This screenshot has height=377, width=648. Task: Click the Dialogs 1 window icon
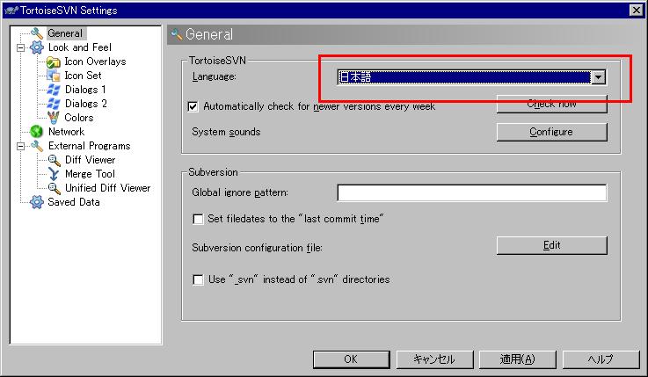click(x=54, y=90)
